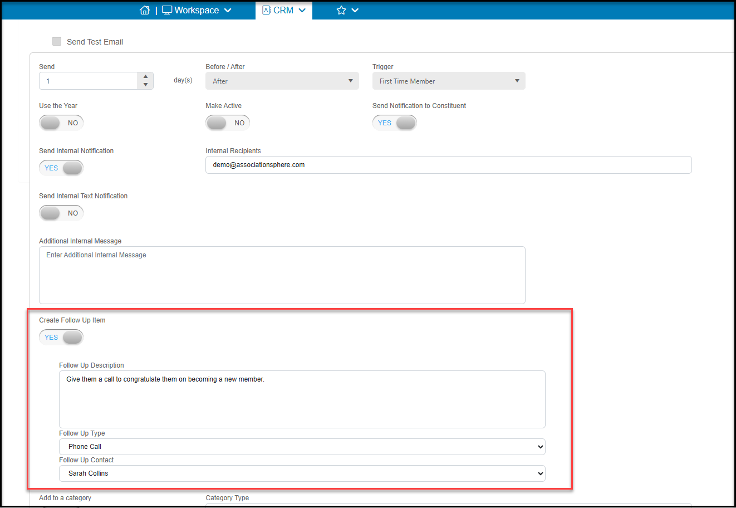
Task: Toggle Send Internal Notification switch
Action: click(61, 168)
